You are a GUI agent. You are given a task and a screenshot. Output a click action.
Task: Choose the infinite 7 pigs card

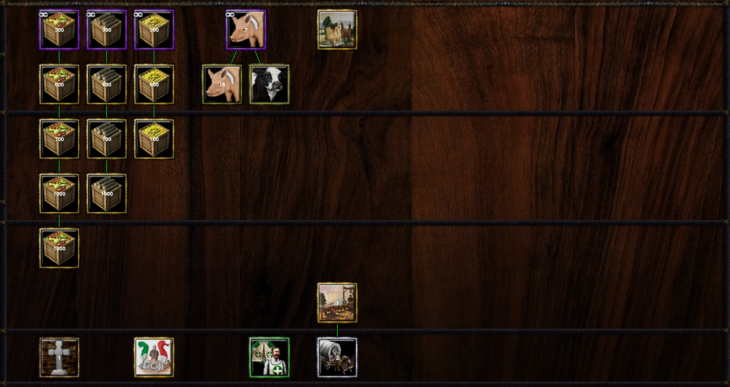click(x=246, y=30)
